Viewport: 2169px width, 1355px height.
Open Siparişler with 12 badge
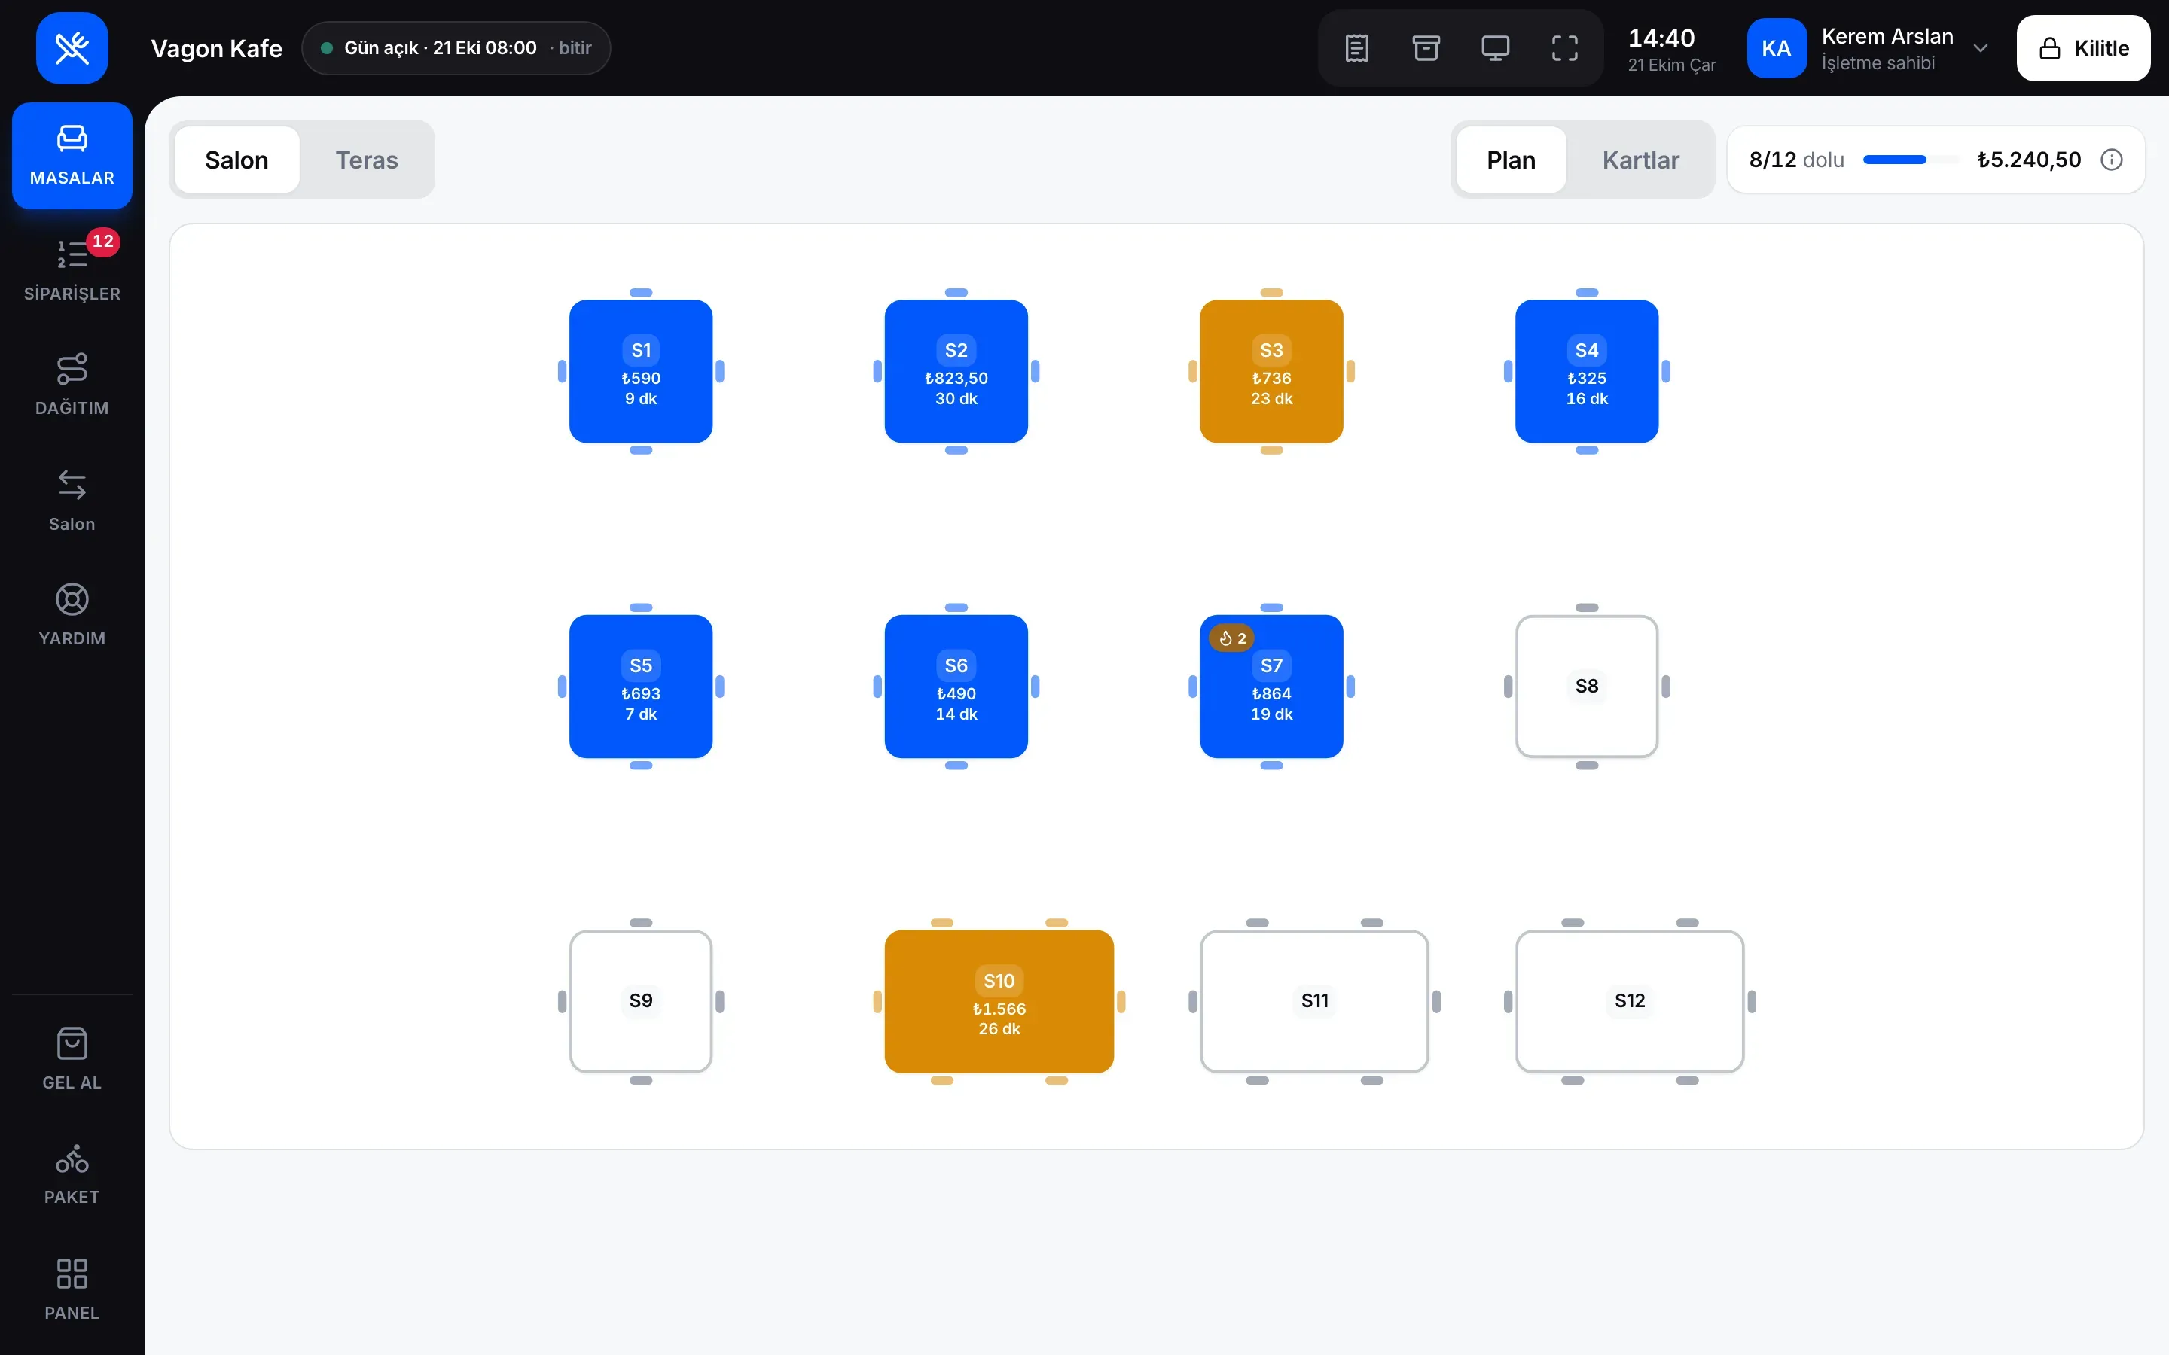[72, 269]
